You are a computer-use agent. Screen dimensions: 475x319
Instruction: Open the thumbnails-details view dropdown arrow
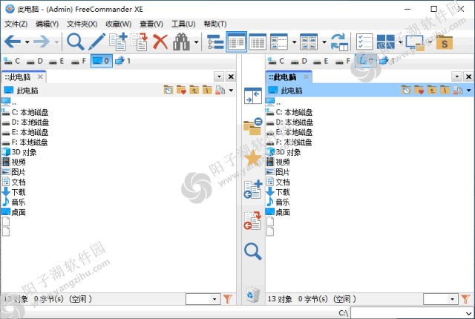[294, 42]
